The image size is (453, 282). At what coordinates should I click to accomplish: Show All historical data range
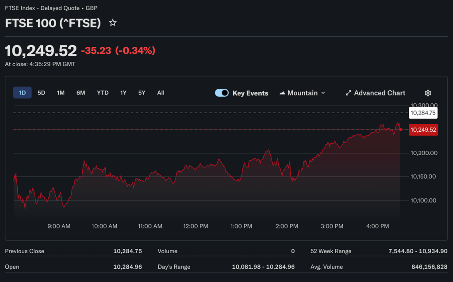pos(161,93)
